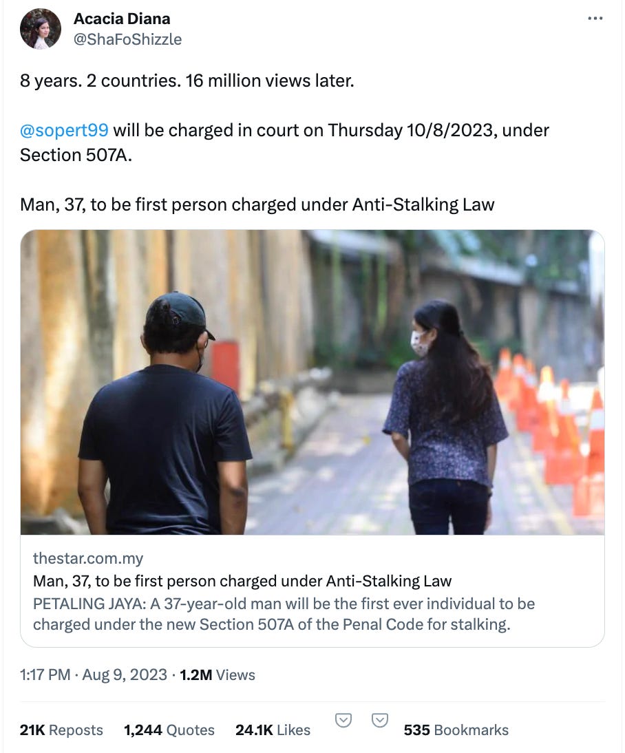Click the man wearing a cap in photo

coord(165,413)
